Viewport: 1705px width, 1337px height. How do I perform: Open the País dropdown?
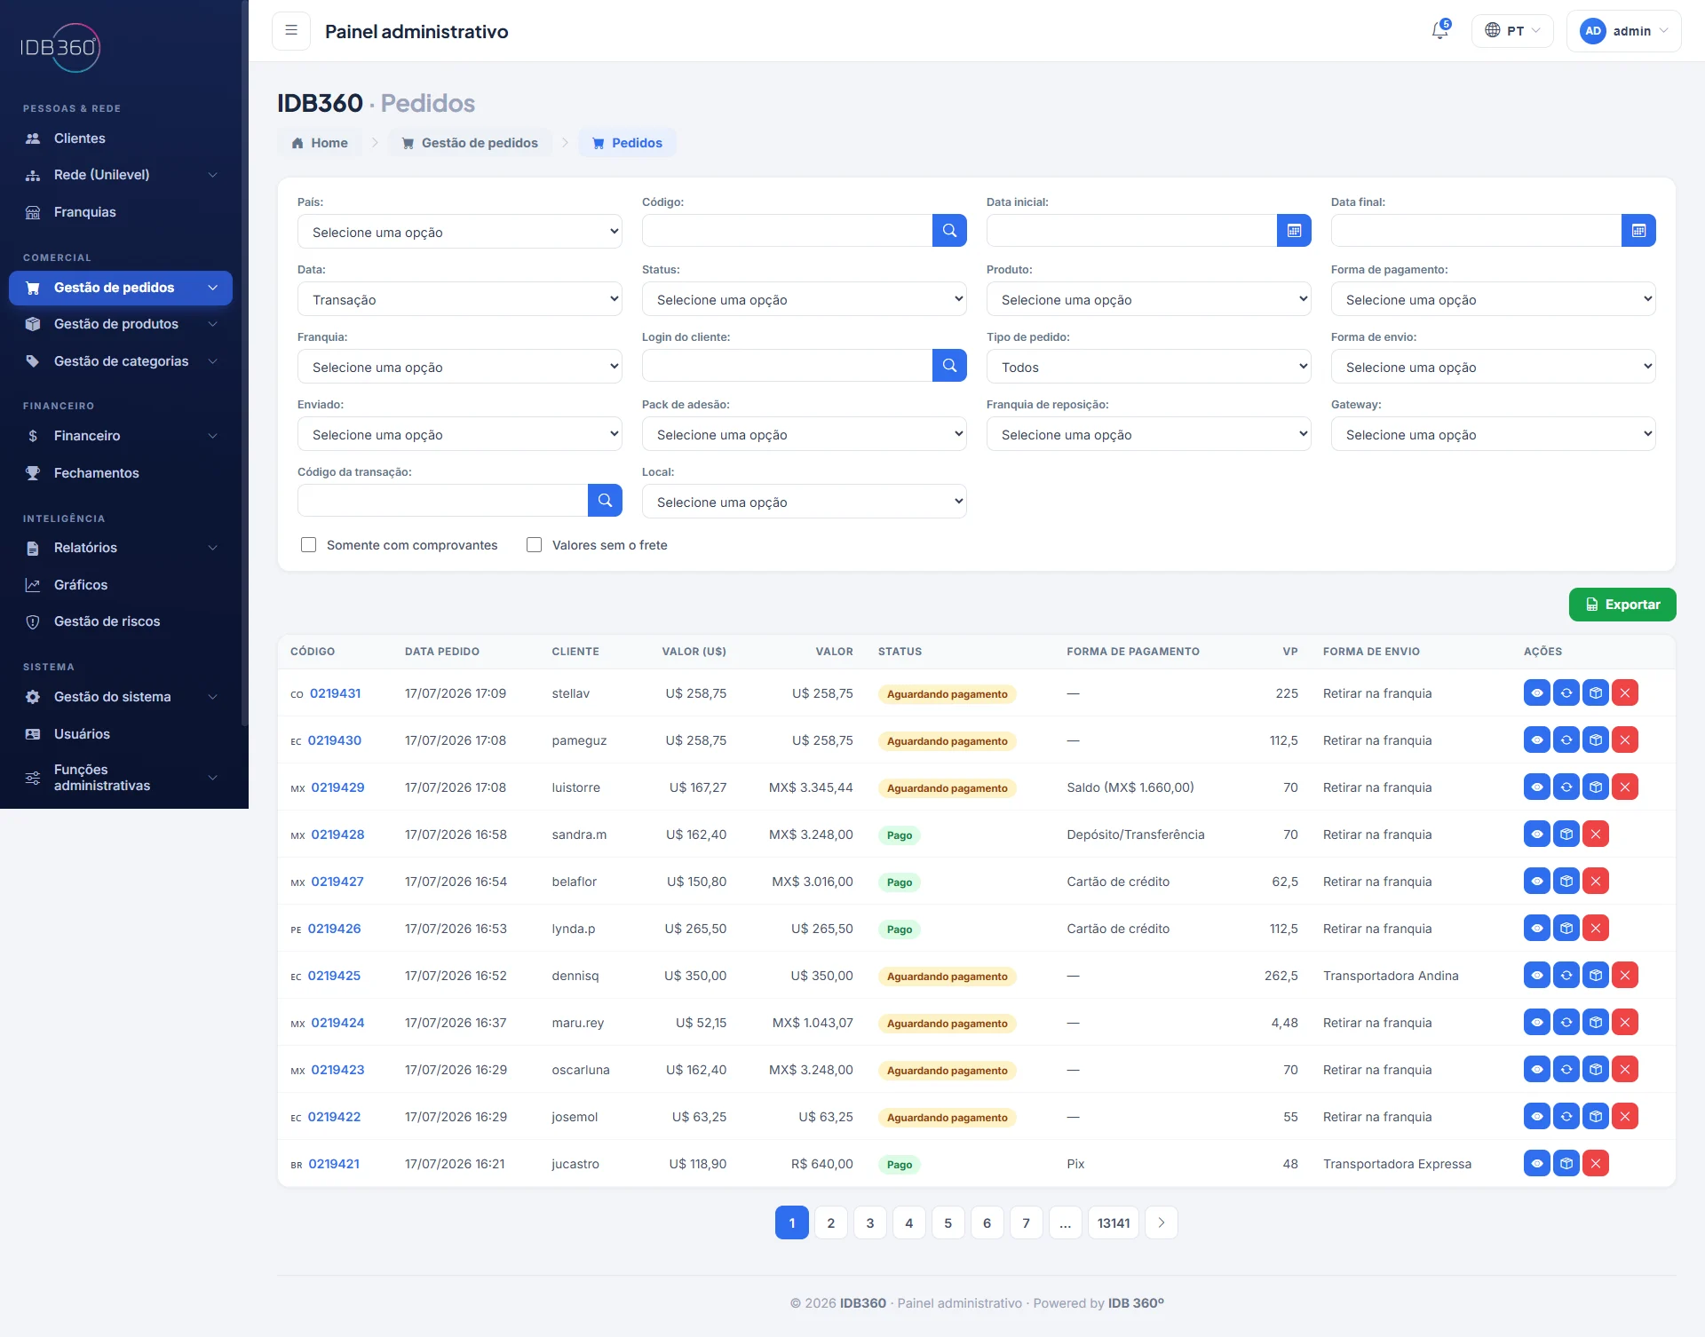tap(460, 232)
